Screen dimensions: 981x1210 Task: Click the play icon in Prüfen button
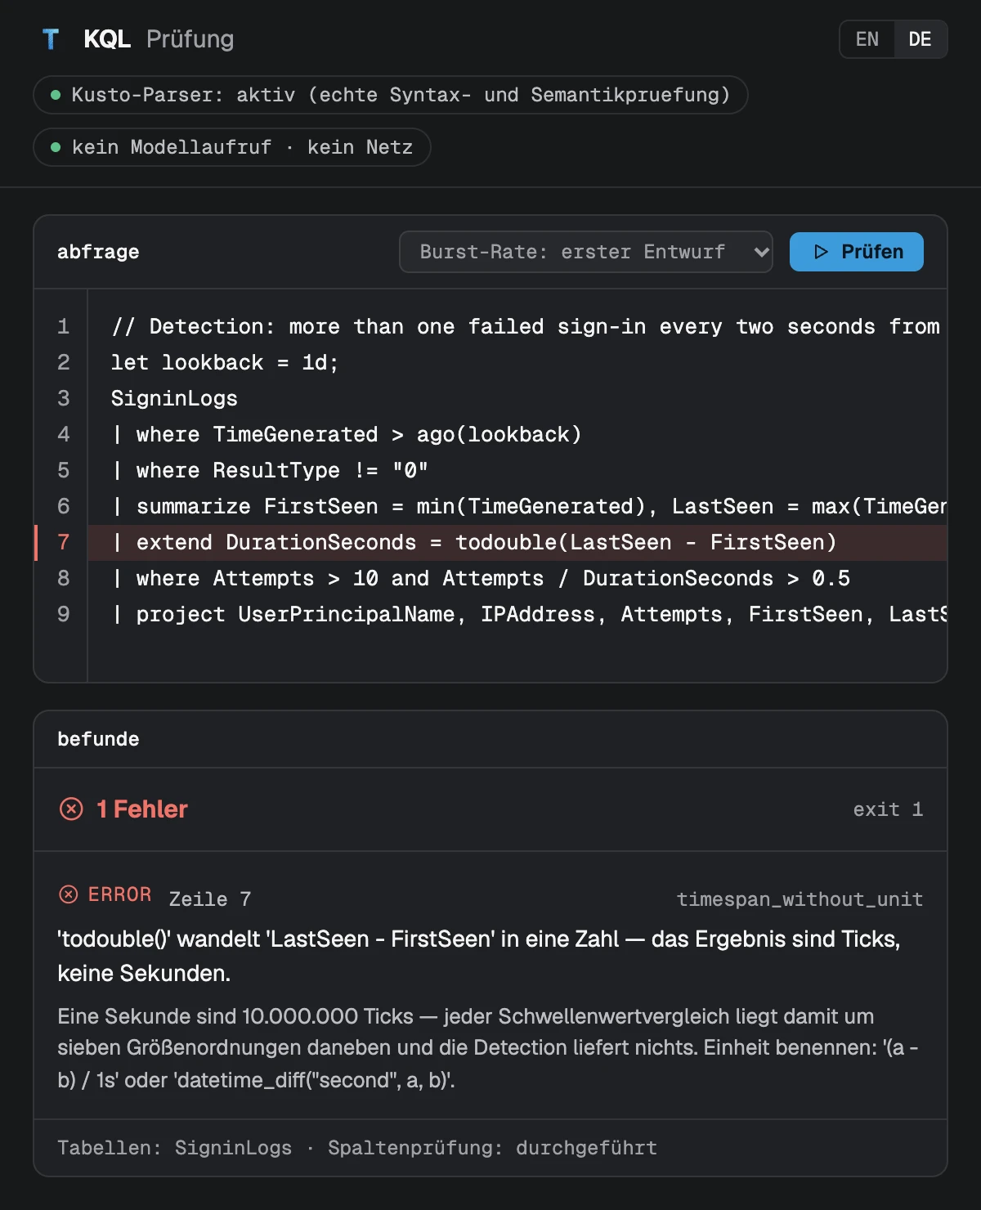click(822, 252)
